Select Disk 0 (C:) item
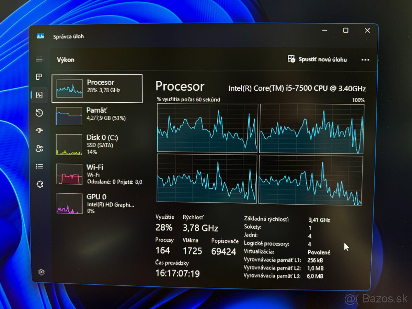Screen dimensions: 412x309 (x=97, y=144)
